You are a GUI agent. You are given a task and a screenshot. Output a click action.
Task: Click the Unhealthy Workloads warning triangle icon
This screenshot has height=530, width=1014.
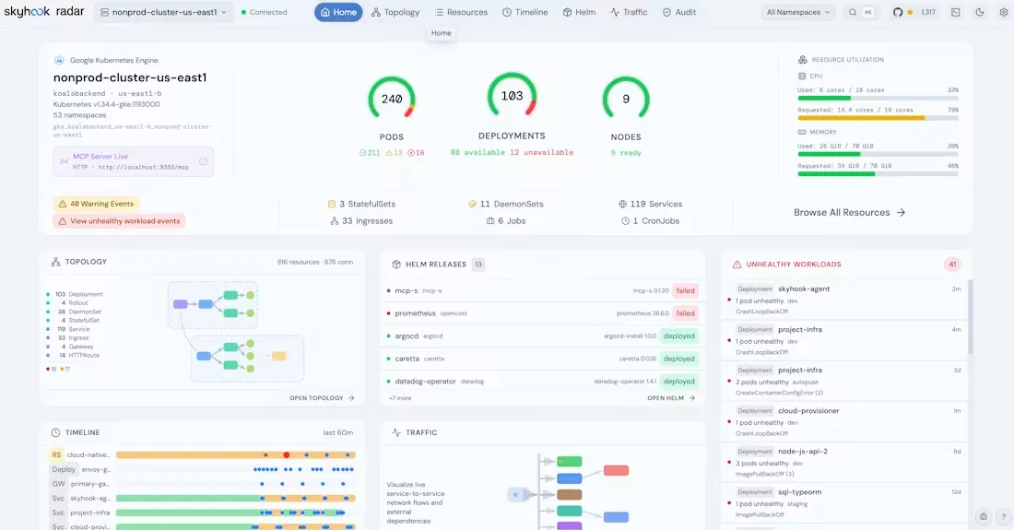pos(737,265)
